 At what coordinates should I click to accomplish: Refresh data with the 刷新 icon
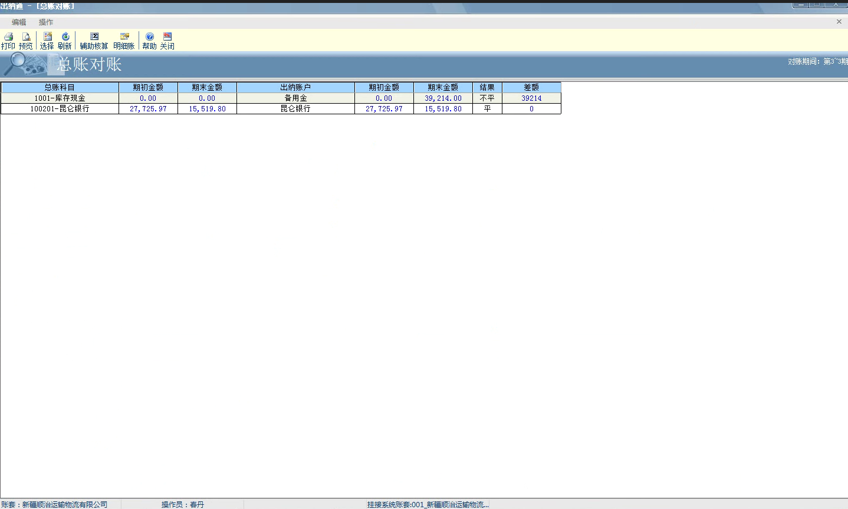65,40
